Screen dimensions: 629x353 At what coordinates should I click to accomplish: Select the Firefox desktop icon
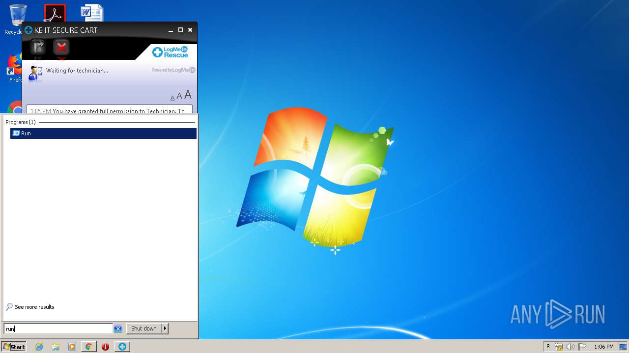coord(15,69)
